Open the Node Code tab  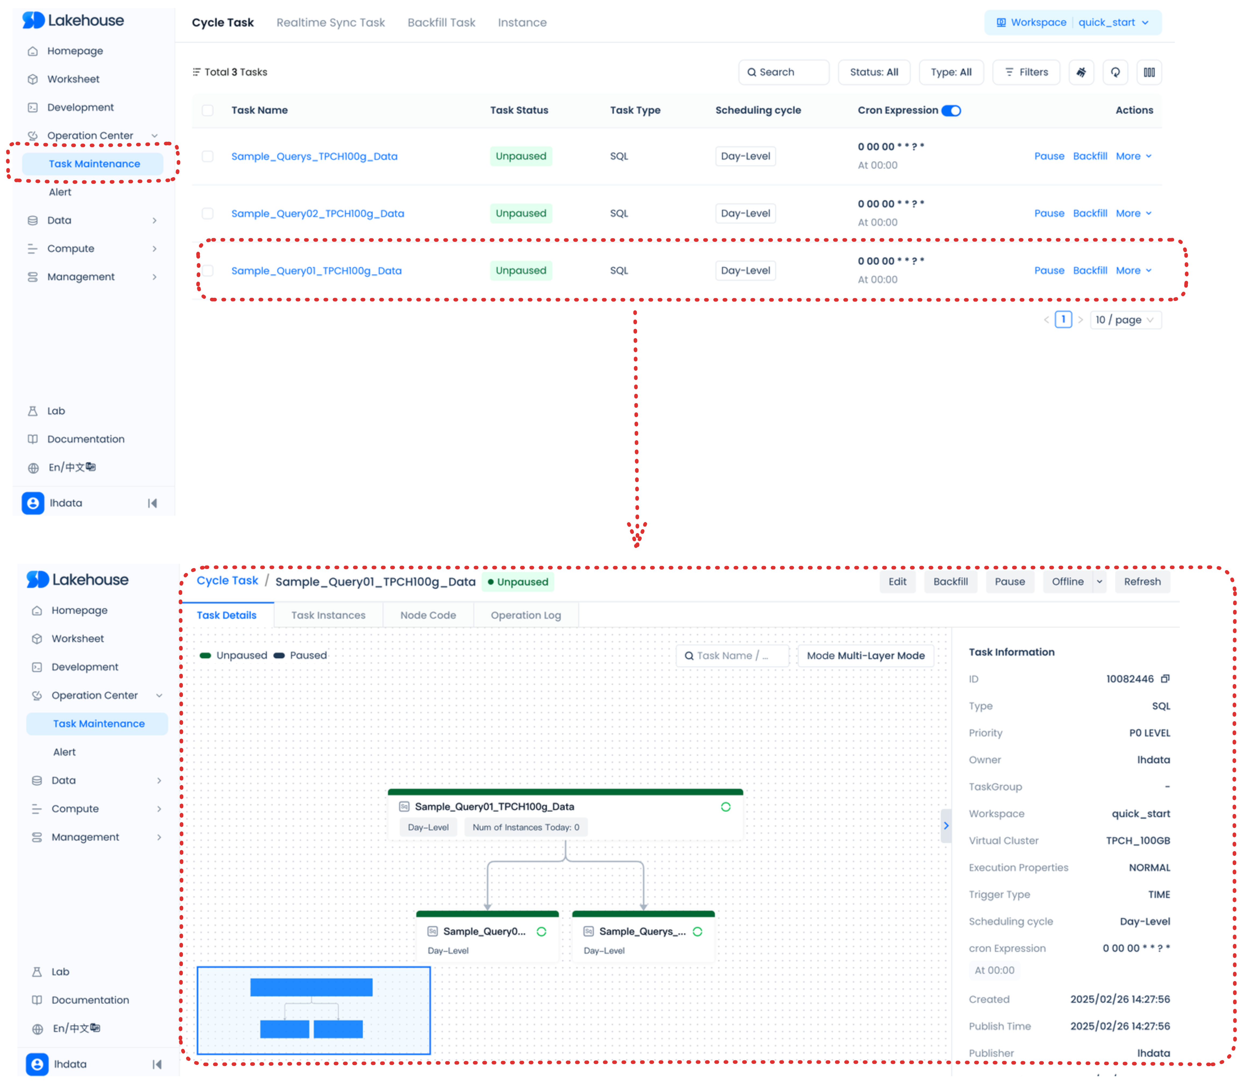coord(428,615)
